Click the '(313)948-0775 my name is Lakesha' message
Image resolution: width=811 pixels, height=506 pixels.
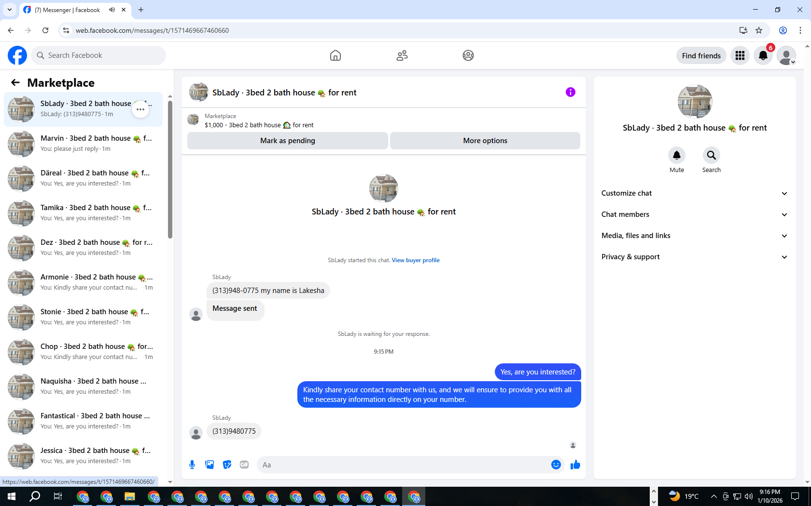(268, 291)
